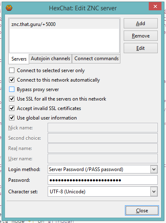The image size is (166, 223).
Task: Click the HexChat icon in title bar
Action: [9, 8]
